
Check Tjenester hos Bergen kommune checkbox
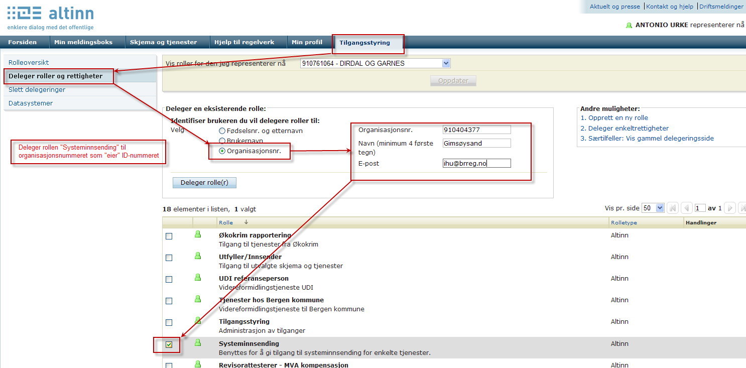click(x=169, y=301)
